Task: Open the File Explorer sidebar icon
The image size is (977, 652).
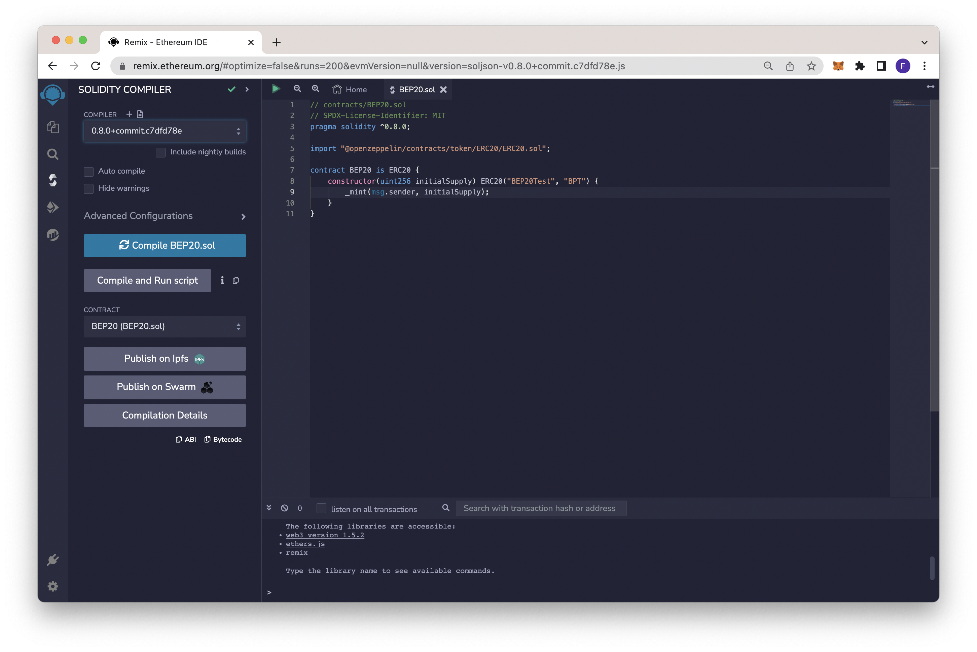Action: click(53, 127)
